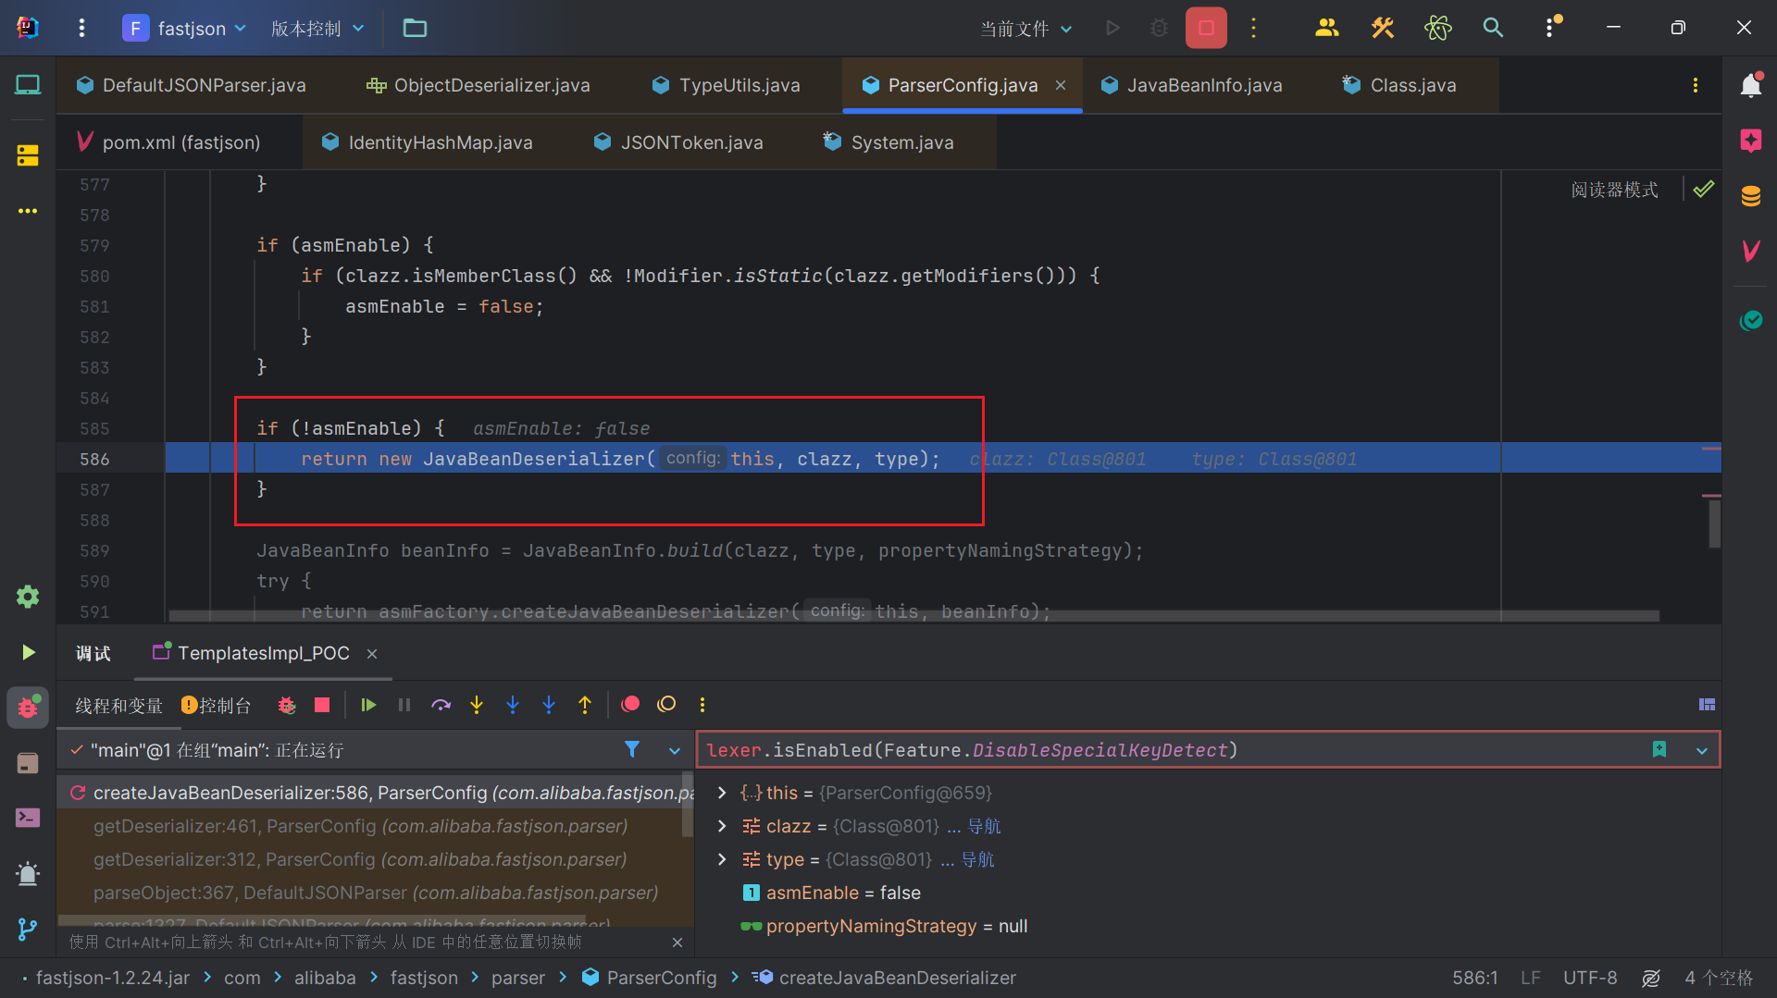Open the teal checkmark tool window on the right
Image resolution: width=1777 pixels, height=998 pixels.
pyautogui.click(x=1750, y=320)
